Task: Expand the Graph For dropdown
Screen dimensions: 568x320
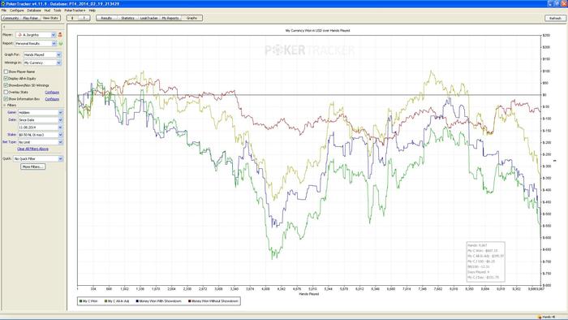Action: point(42,54)
